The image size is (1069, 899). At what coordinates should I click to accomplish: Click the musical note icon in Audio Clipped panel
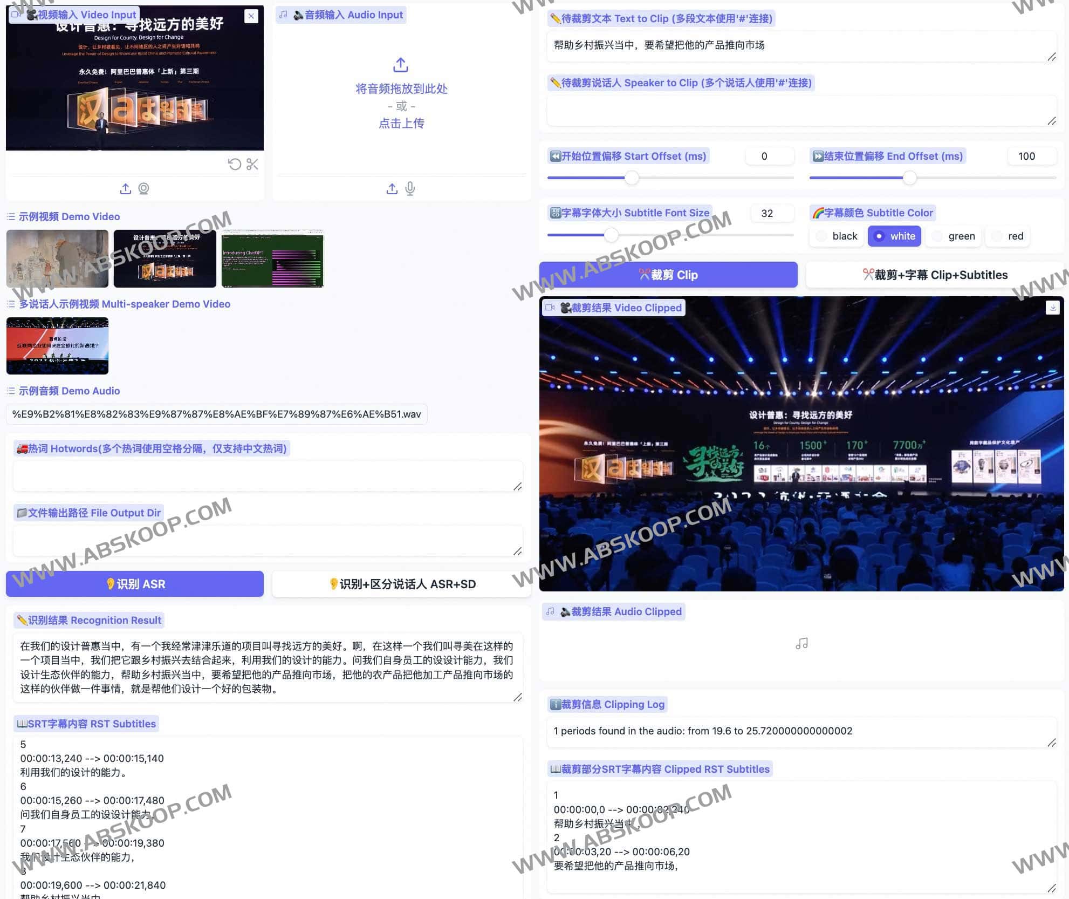(x=801, y=643)
